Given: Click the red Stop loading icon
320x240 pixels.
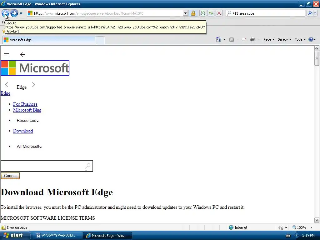Looking at the screenshot, I should point(219,13).
